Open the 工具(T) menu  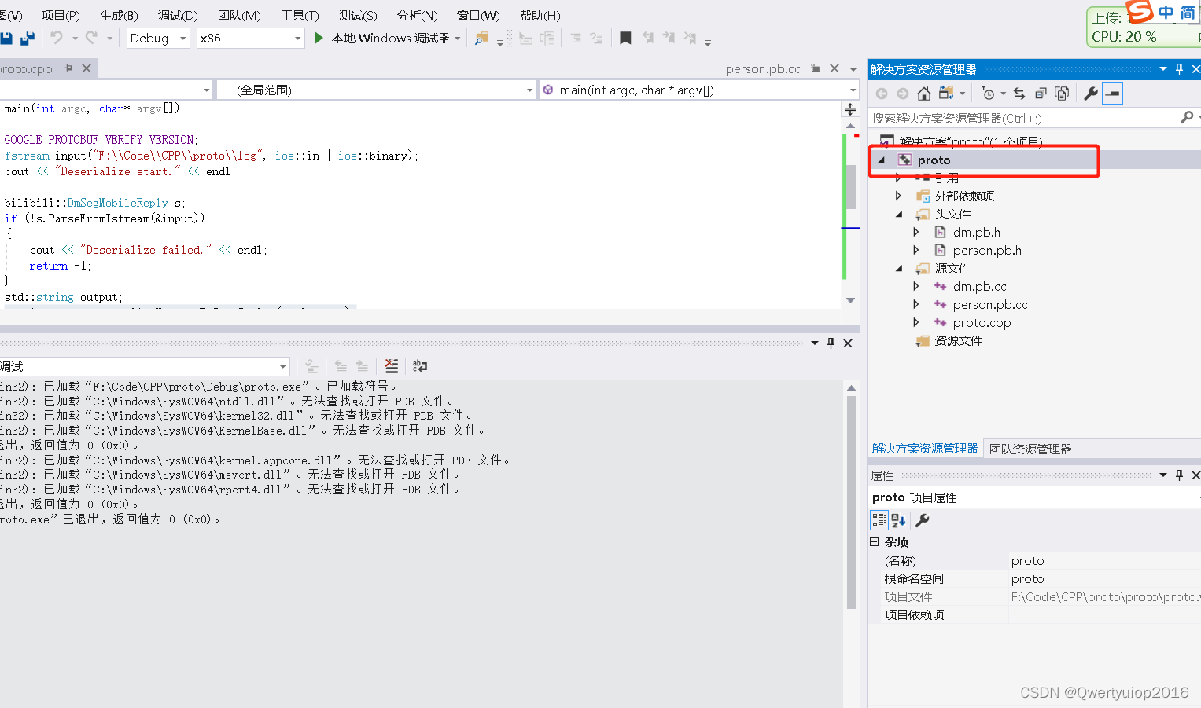click(x=300, y=15)
